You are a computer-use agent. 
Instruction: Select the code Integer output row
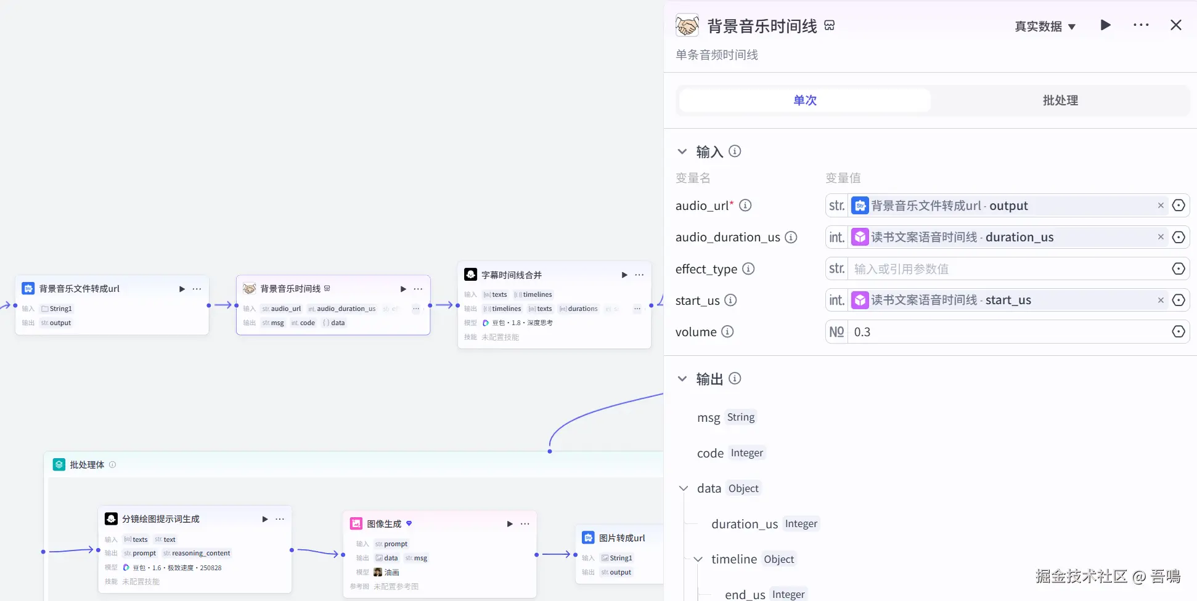pyautogui.click(x=732, y=453)
